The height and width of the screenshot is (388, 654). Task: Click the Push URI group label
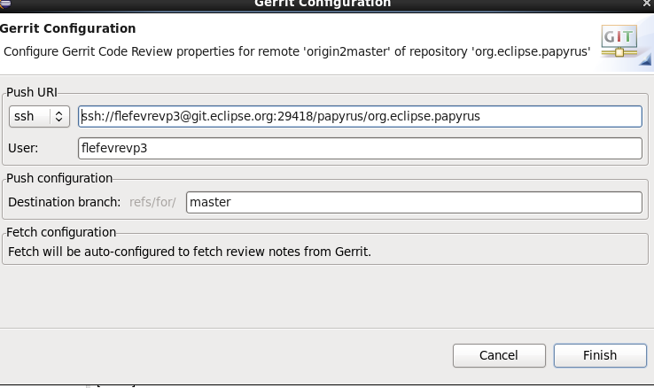click(x=32, y=92)
